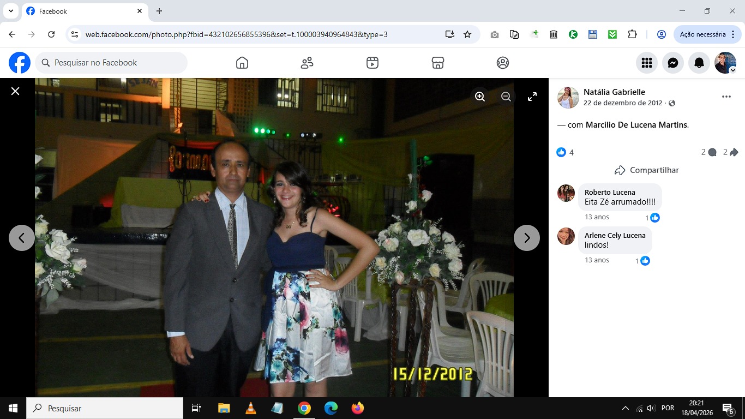Open Facebook Messenger
This screenshot has width=745, height=419.
[x=673, y=63]
